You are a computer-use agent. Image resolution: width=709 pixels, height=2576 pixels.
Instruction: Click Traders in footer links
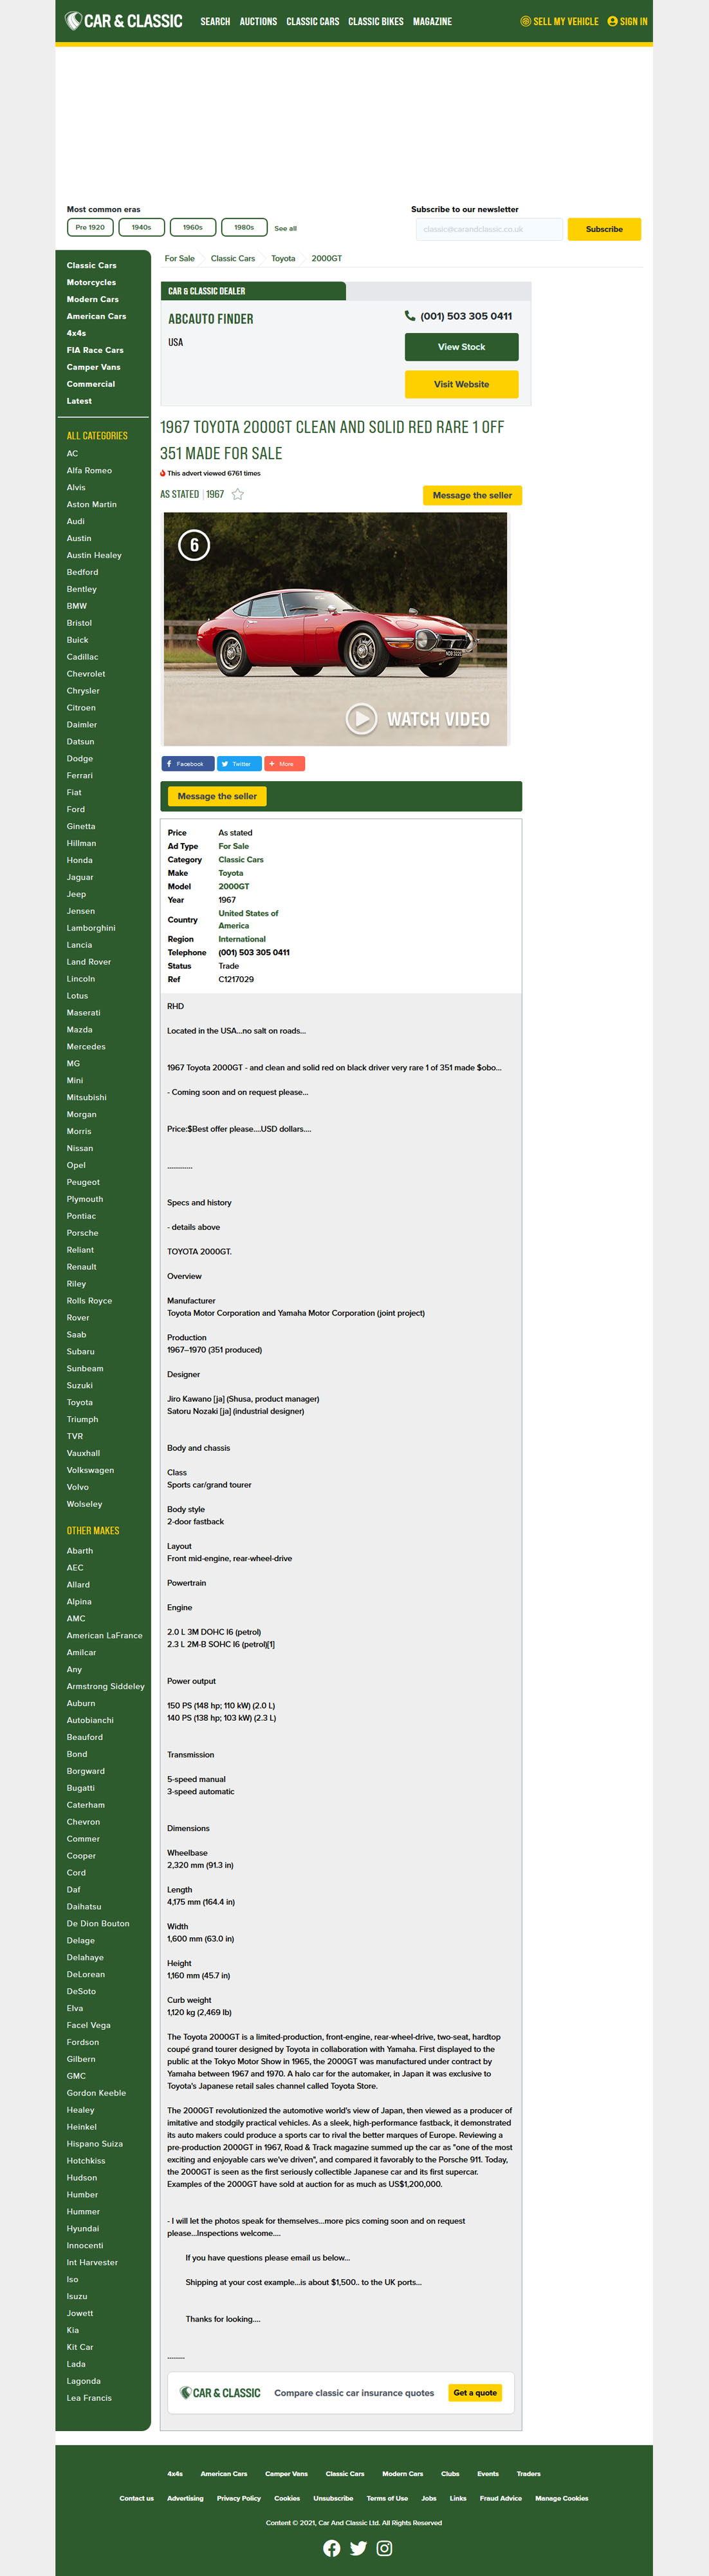coord(528,2474)
